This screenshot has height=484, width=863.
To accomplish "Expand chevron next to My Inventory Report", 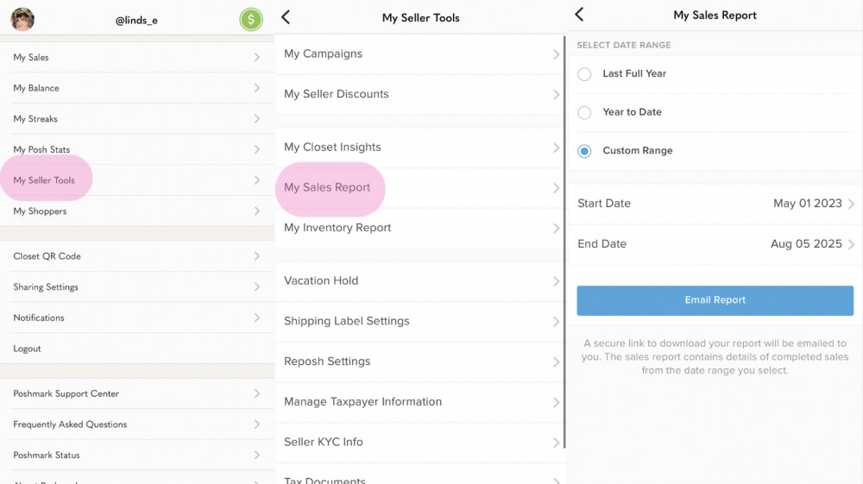I will [x=556, y=229].
